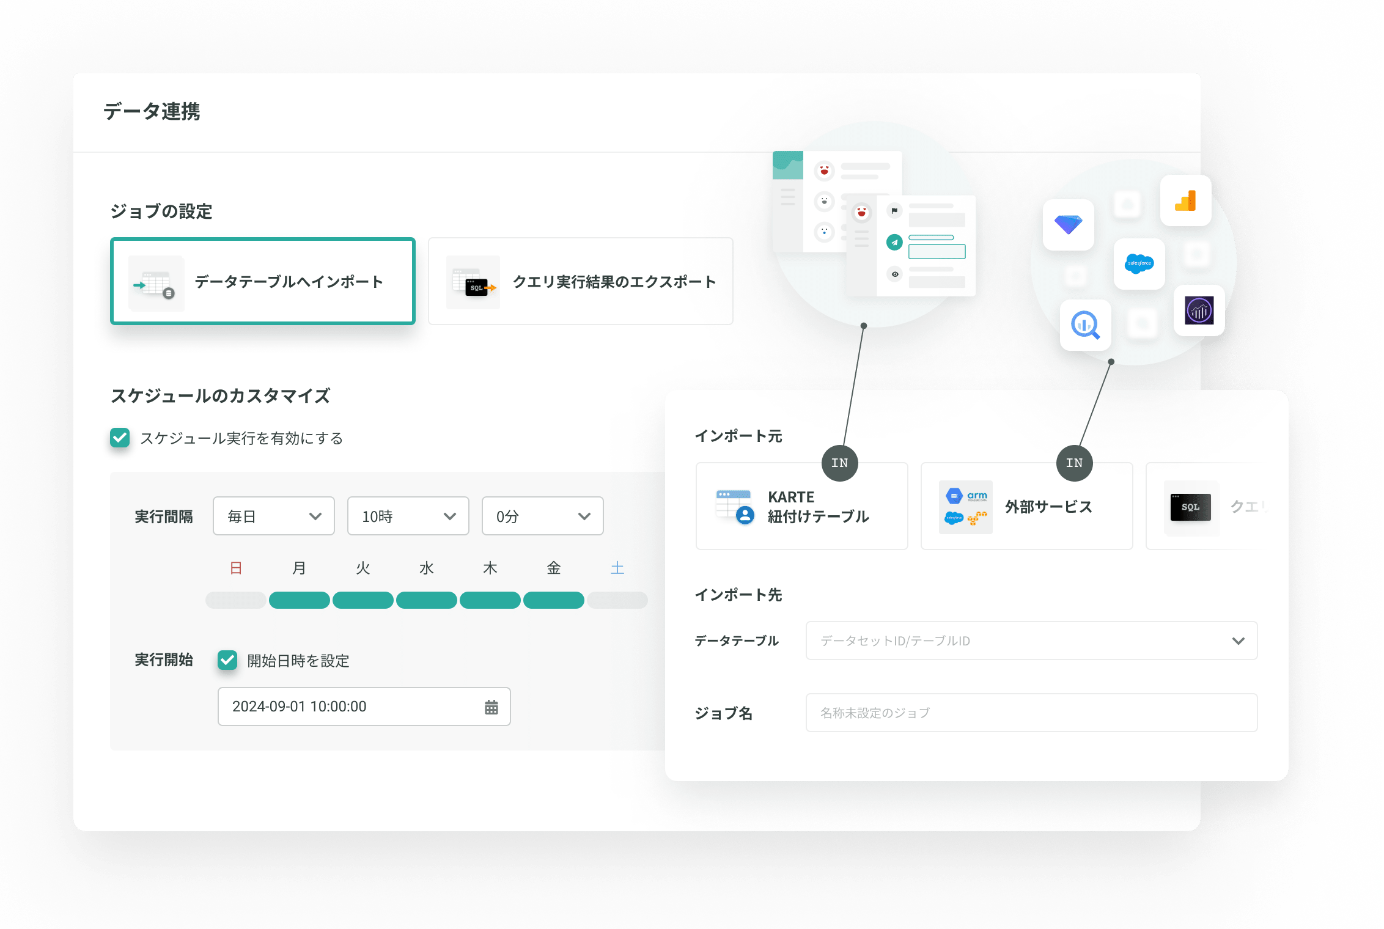
Task: Open the calendar date picker icon
Action: coord(491,707)
